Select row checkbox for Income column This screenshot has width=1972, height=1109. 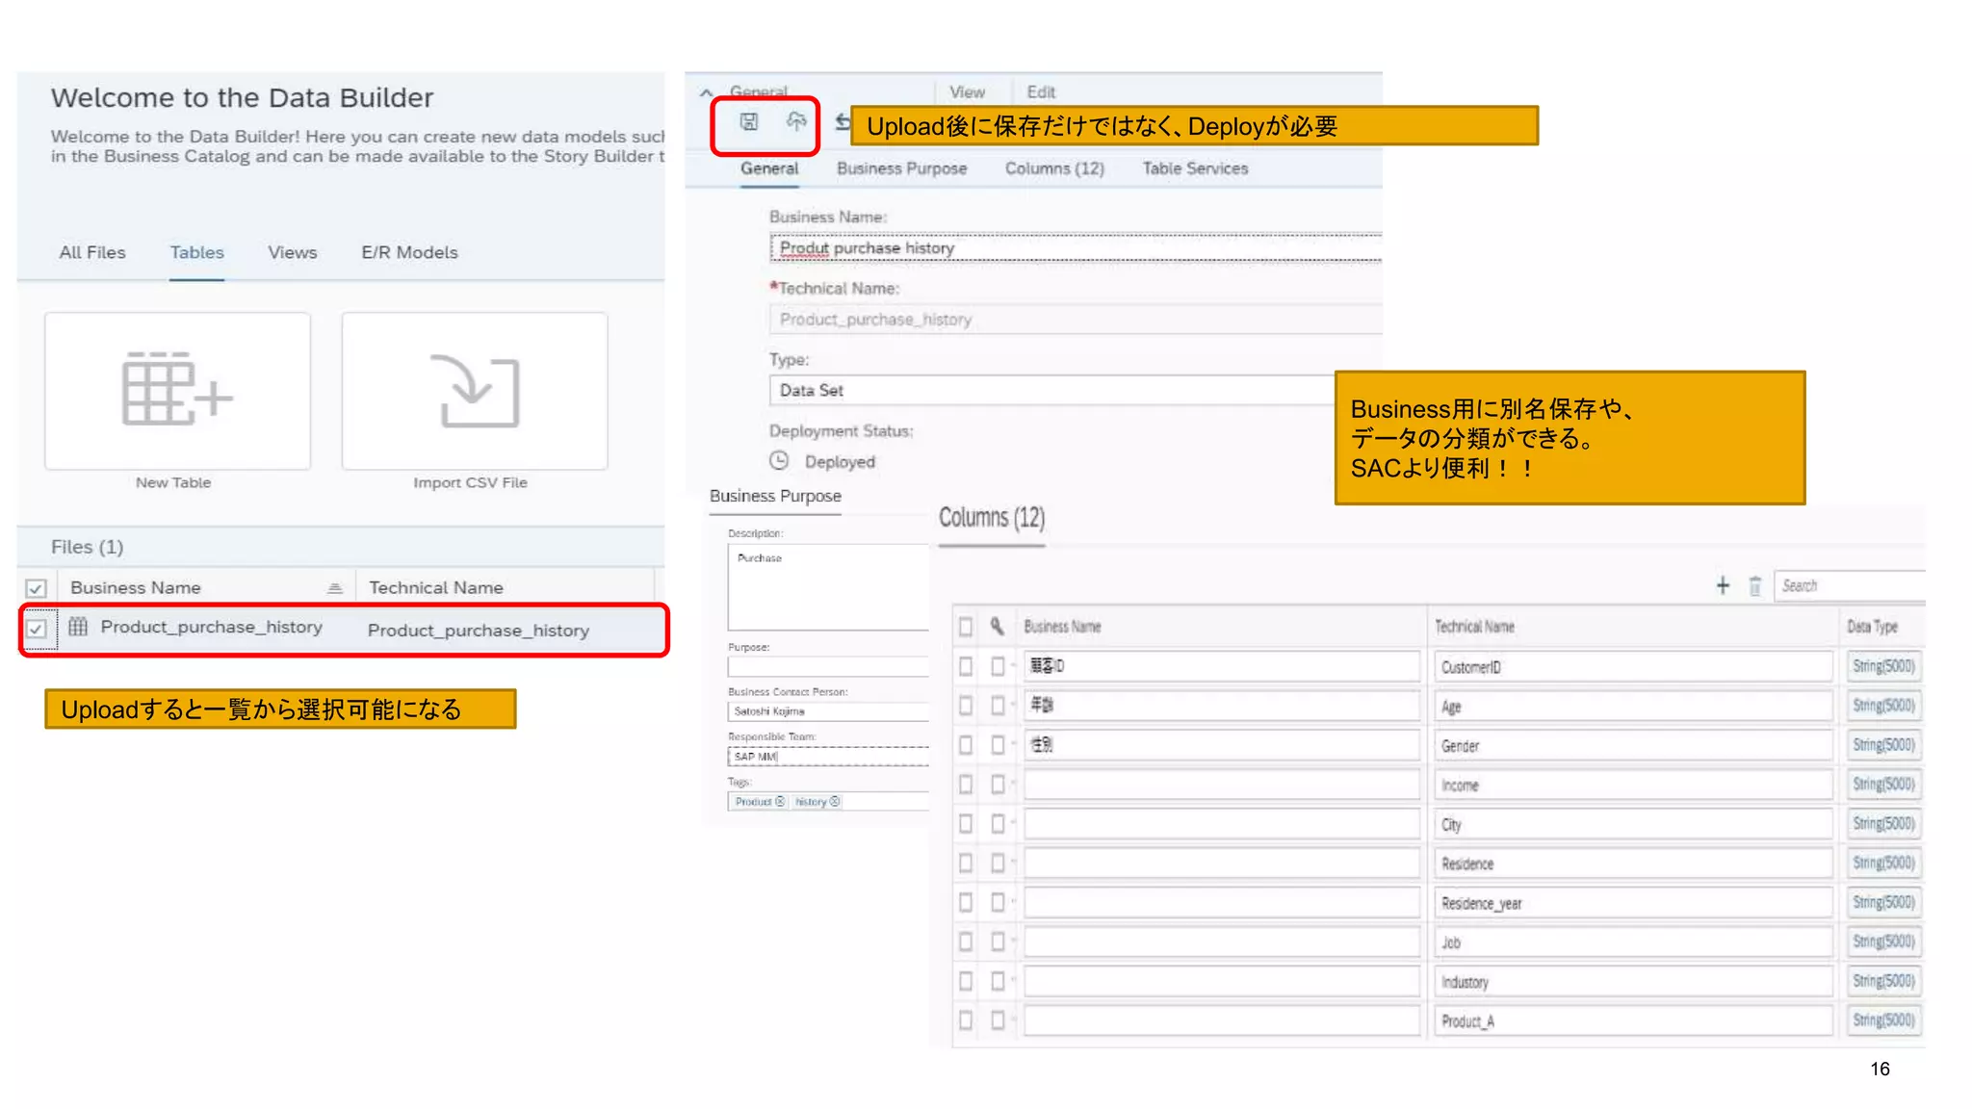(x=966, y=785)
